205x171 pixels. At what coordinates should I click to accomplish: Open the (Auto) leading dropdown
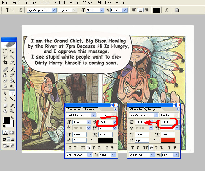114,122
